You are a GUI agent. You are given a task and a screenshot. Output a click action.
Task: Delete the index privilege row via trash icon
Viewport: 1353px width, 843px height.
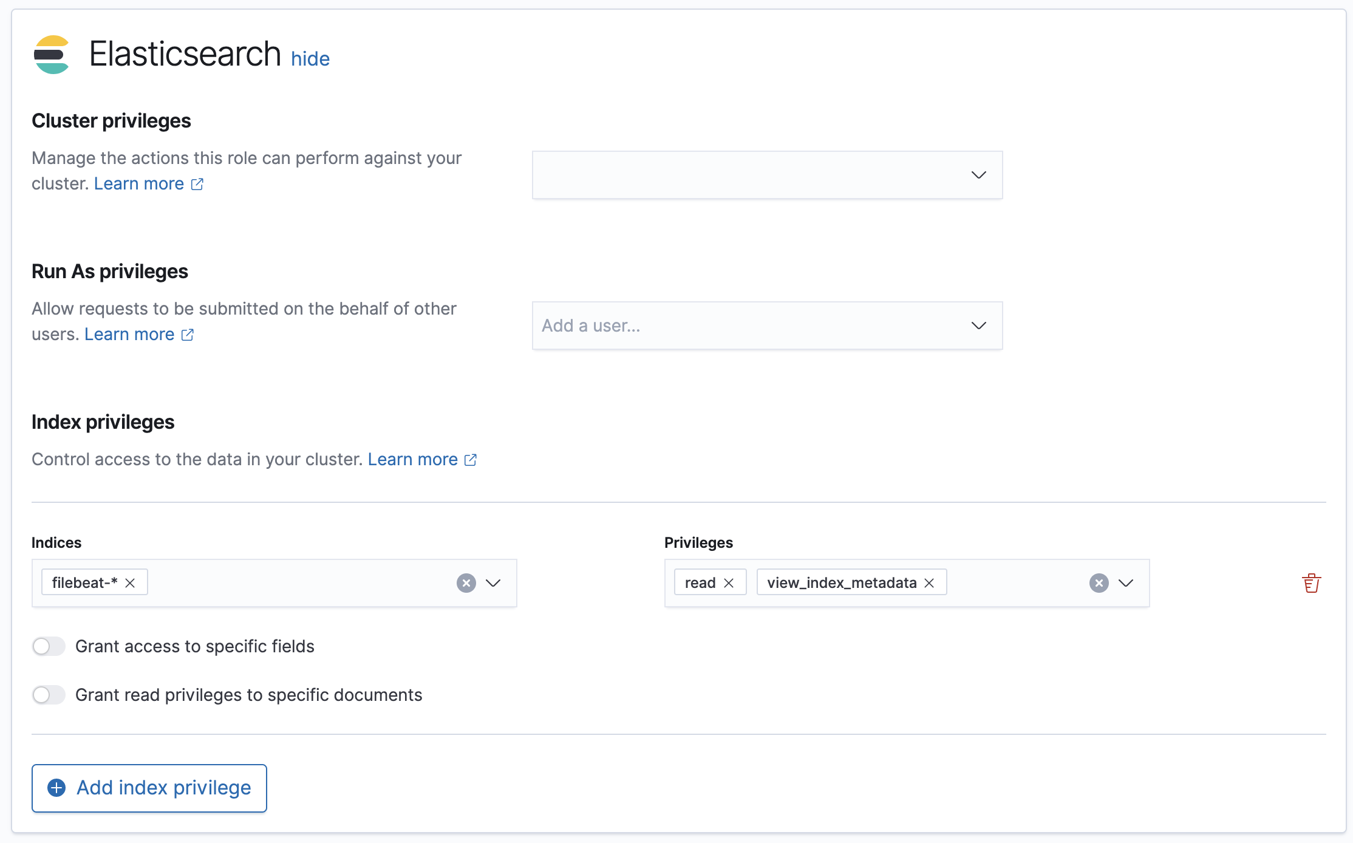[1311, 582]
